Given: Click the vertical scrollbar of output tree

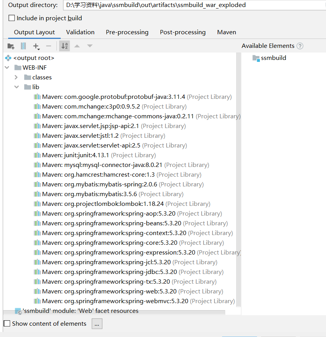Looking at the screenshot, I should [238, 180].
